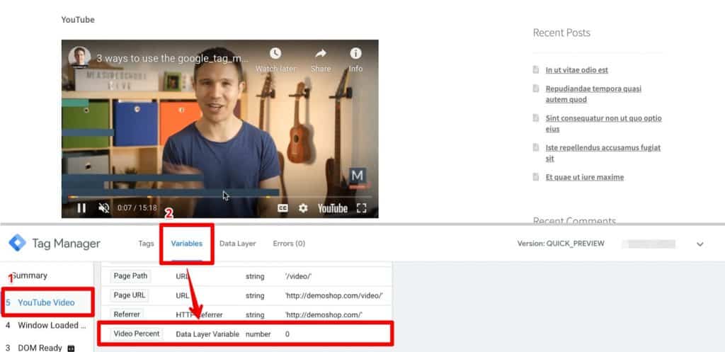Open the Data Layer tab
Screen dimensions: 725x352
pos(238,244)
